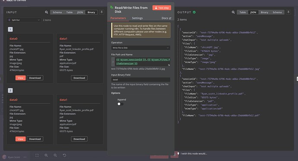Image resolution: width=298 pixels, height=161 pixels.
Task: Open the Docs external link
Action: pyautogui.click(x=166, y=18)
